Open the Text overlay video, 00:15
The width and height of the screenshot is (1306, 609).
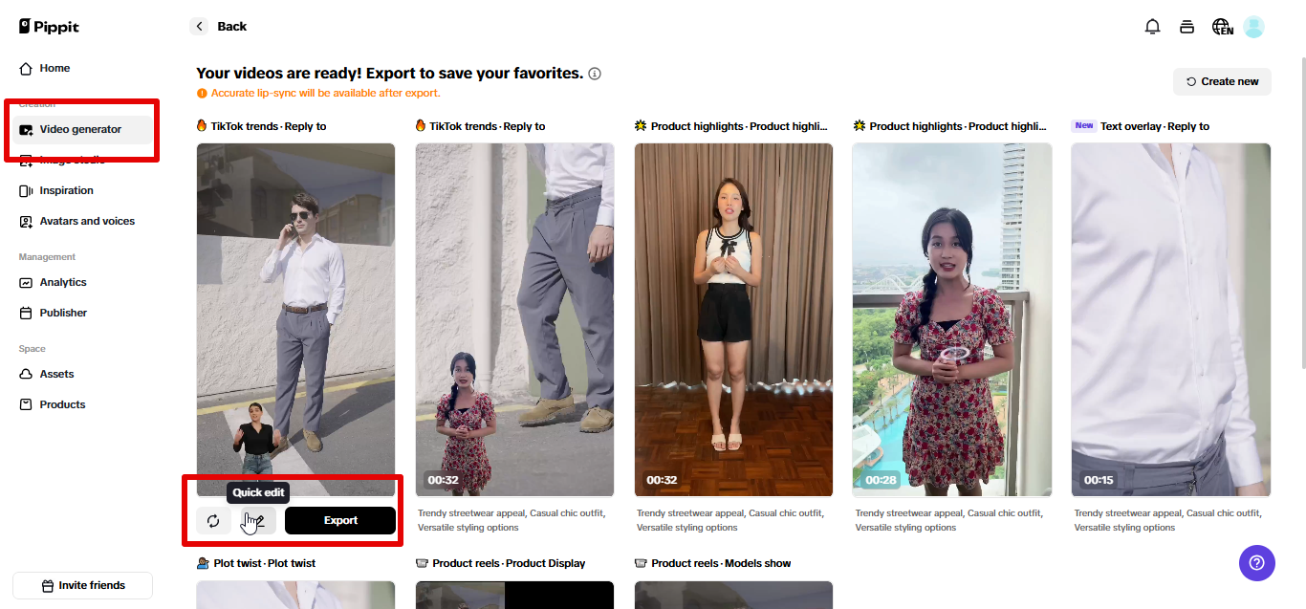[1171, 319]
